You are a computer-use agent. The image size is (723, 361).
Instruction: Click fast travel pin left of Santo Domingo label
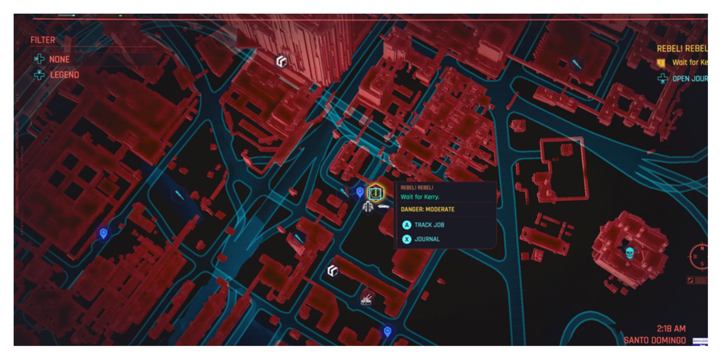coord(387,331)
